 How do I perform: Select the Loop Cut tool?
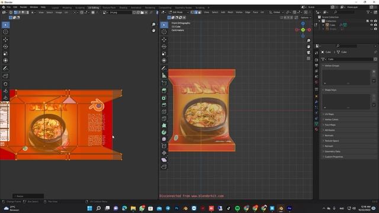click(164, 112)
